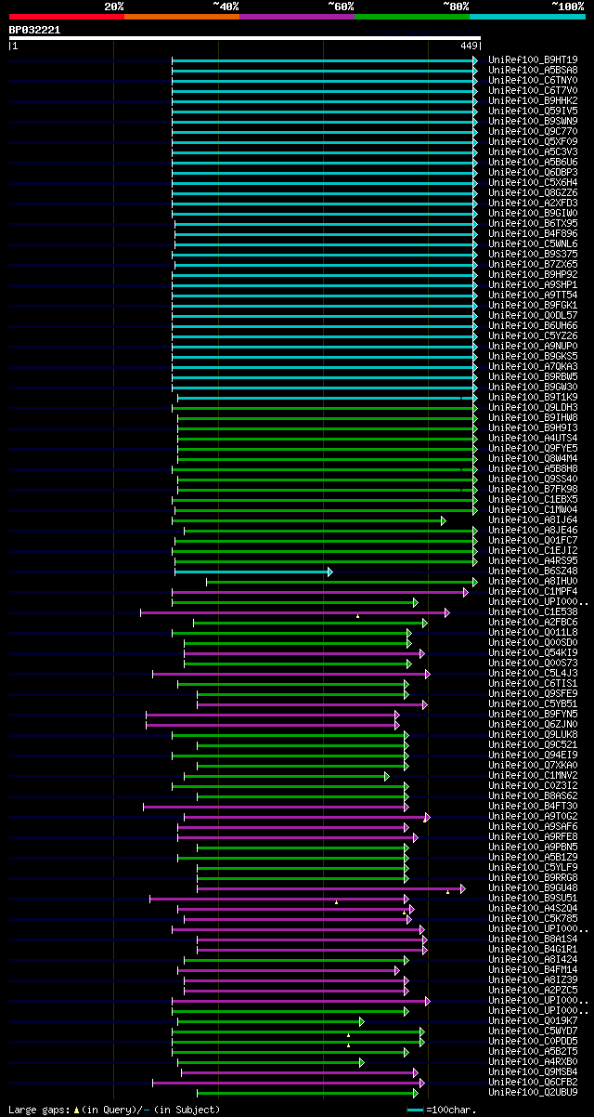Select UniRef100_Q8GZZ6 label
Screen dimensions: 594x1117
point(533,192)
